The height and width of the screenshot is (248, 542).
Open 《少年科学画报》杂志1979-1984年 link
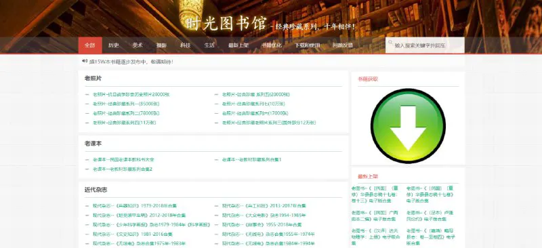tap(151, 224)
